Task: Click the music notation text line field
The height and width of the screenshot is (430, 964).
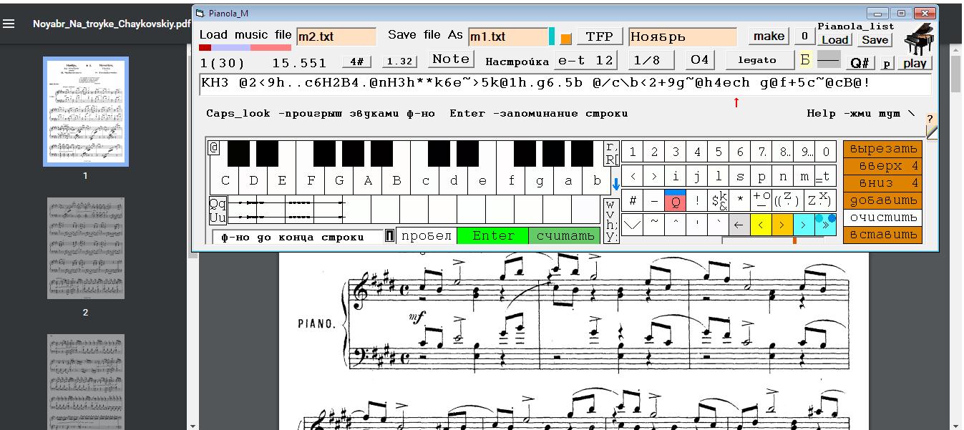Action: coord(566,83)
